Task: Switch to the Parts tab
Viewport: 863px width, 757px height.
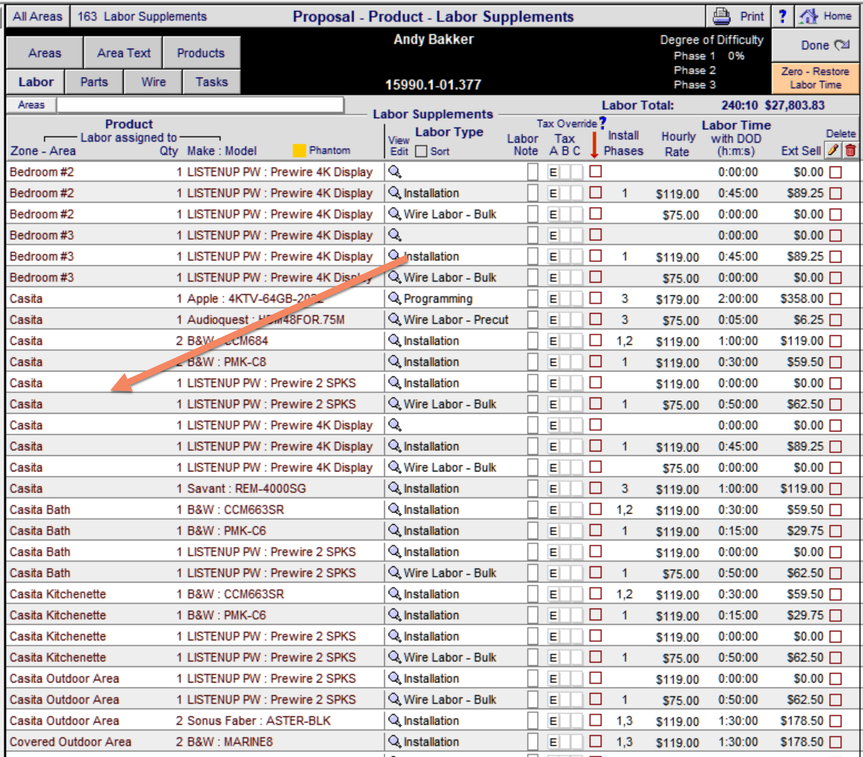Action: [x=94, y=82]
